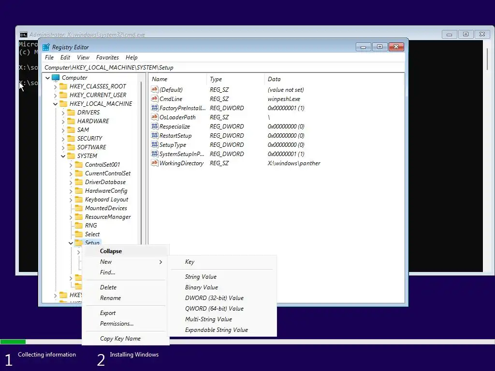Collapse the Computer tree node
This screenshot has height=371, width=495.
[x=48, y=78]
